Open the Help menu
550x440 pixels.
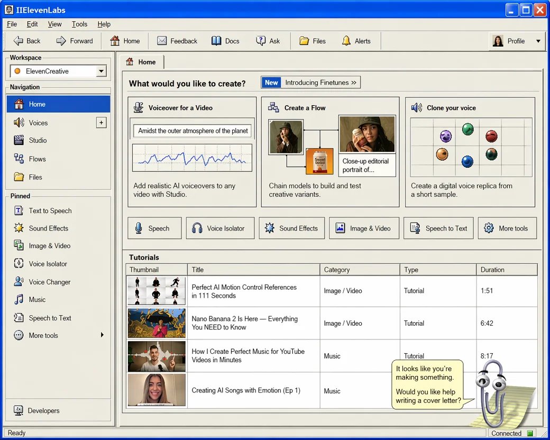click(x=104, y=24)
